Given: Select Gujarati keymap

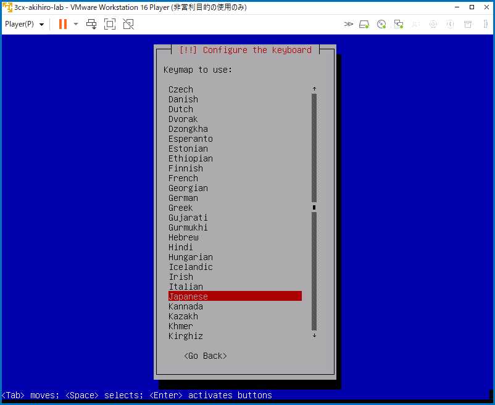Looking at the screenshot, I should pyautogui.click(x=235, y=218).
